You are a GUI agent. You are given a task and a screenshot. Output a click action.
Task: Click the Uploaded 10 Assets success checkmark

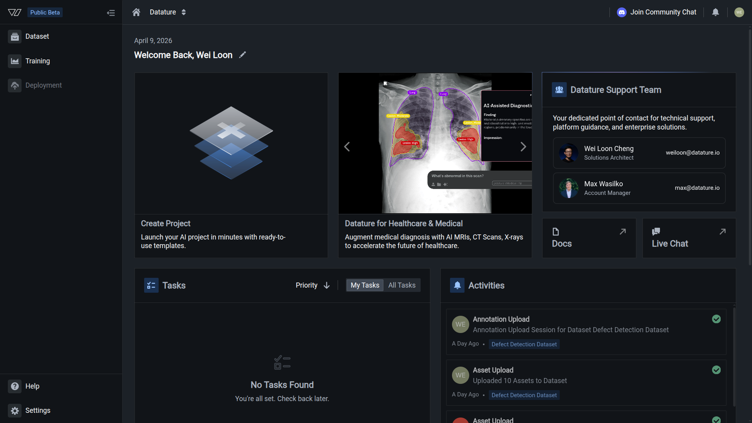point(716,370)
